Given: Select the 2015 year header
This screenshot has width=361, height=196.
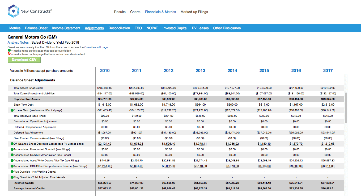Looking at the screenshot, I should point(264,70).
